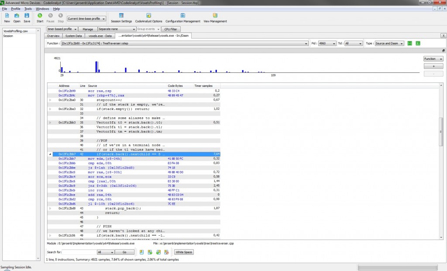Image resolution: width=447 pixels, height=271 pixels.
Task: Collapse the highlighted line 42 row
Action: tap(50, 154)
